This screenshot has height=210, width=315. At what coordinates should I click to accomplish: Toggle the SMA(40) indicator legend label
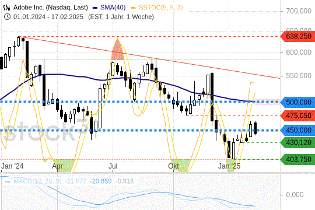tap(113, 8)
